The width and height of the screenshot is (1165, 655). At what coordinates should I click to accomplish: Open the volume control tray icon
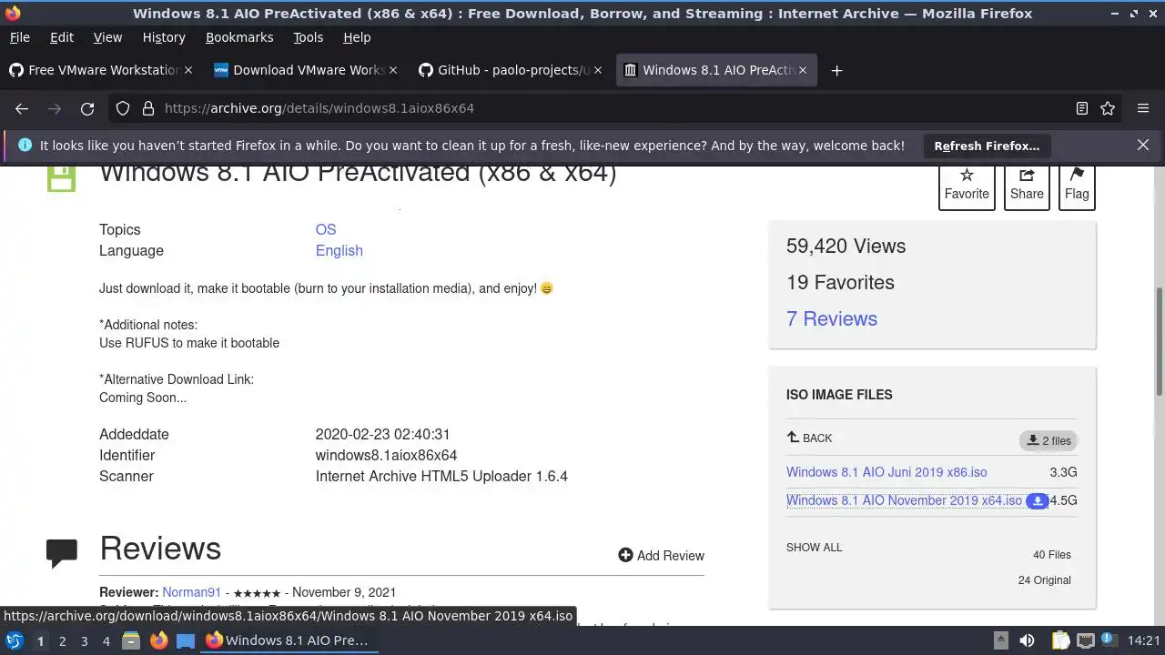click(1027, 640)
